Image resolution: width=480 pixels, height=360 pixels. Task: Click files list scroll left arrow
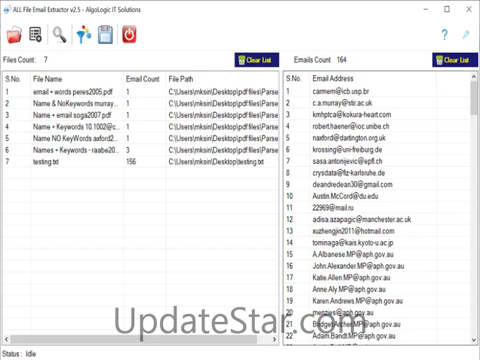coord(6,339)
